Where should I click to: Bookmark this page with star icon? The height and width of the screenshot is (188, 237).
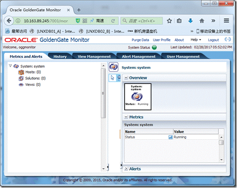click(169, 21)
